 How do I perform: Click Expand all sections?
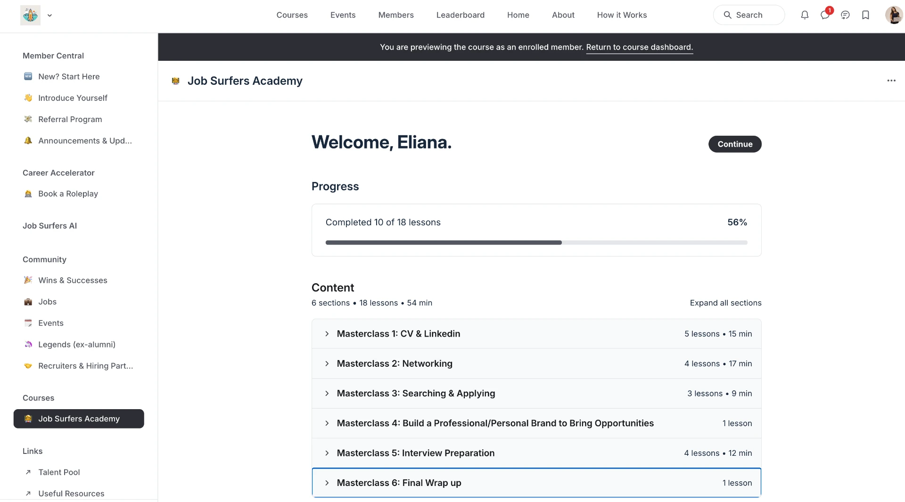[x=725, y=303]
